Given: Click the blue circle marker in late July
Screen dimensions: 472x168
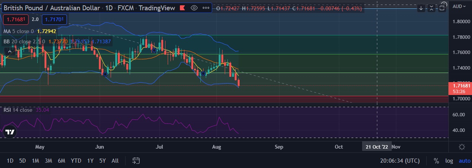Looking at the screenshot, I should [x=203, y=73].
